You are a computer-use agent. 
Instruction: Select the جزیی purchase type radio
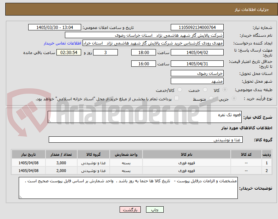coord(234,99)
